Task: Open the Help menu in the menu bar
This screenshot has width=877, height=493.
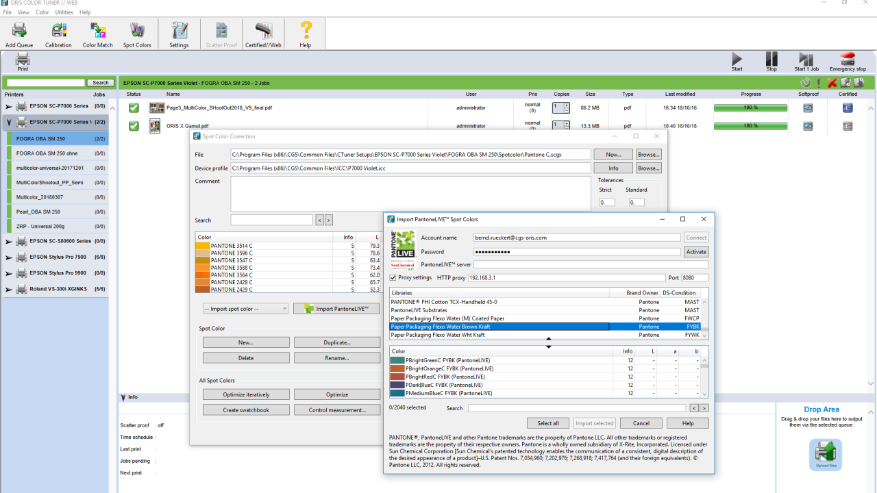Action: 85,12
